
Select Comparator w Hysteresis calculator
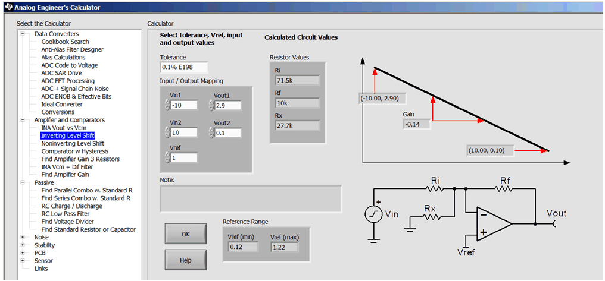tap(74, 151)
